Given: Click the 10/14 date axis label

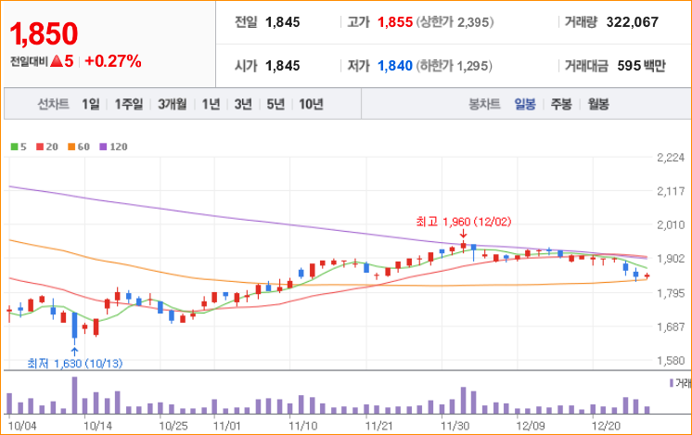Looking at the screenshot, I should pos(97,426).
